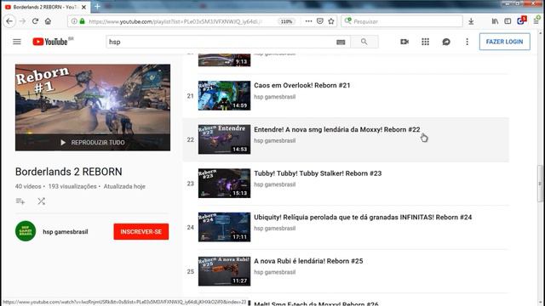Open the hsp gamesbrasil channel avatar

[26, 231]
